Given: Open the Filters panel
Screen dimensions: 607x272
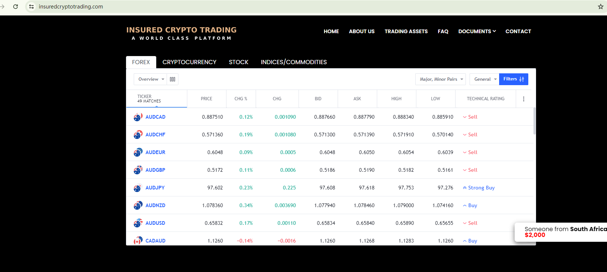Looking at the screenshot, I should (513, 79).
